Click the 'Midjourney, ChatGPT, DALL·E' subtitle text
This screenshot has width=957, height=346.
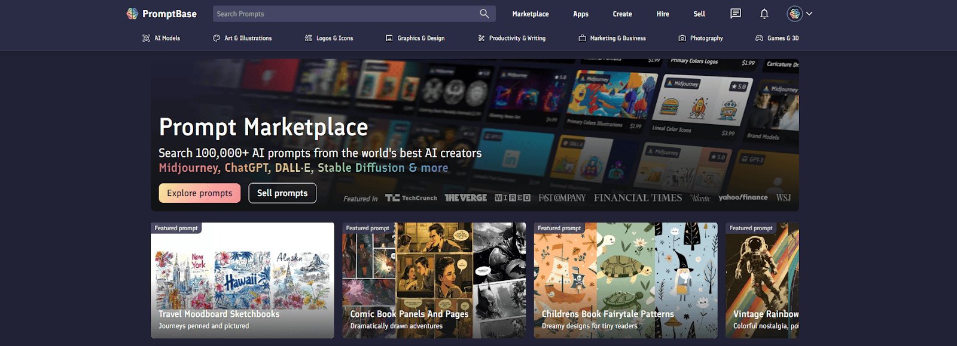click(x=303, y=168)
